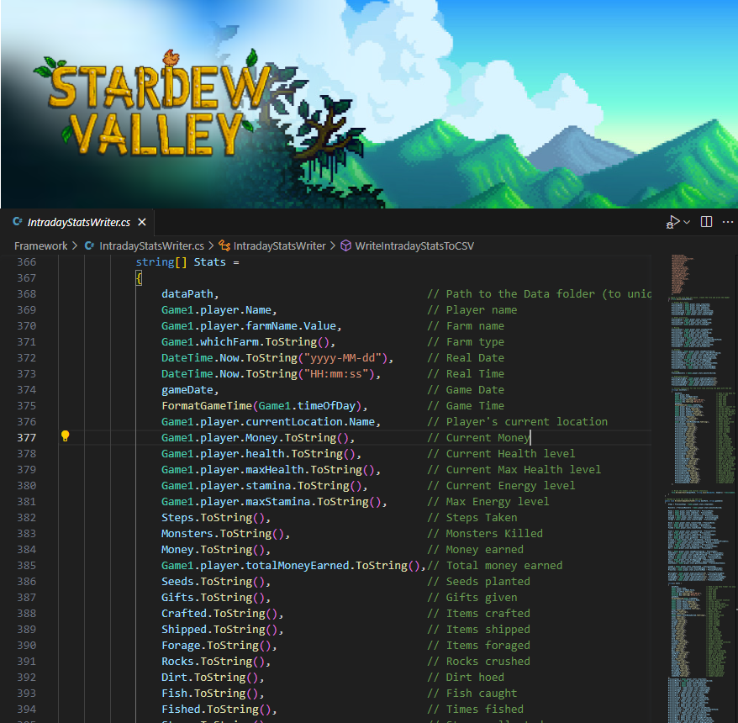Screen dimensions: 738x723
Task: Click the '// Total money earned' comment
Action: (x=495, y=566)
